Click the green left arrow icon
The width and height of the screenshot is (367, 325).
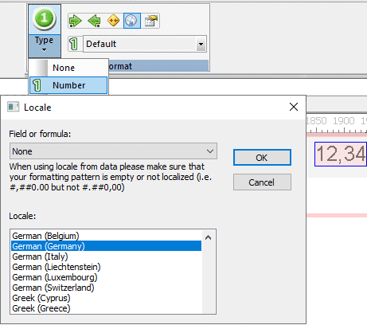coord(95,21)
